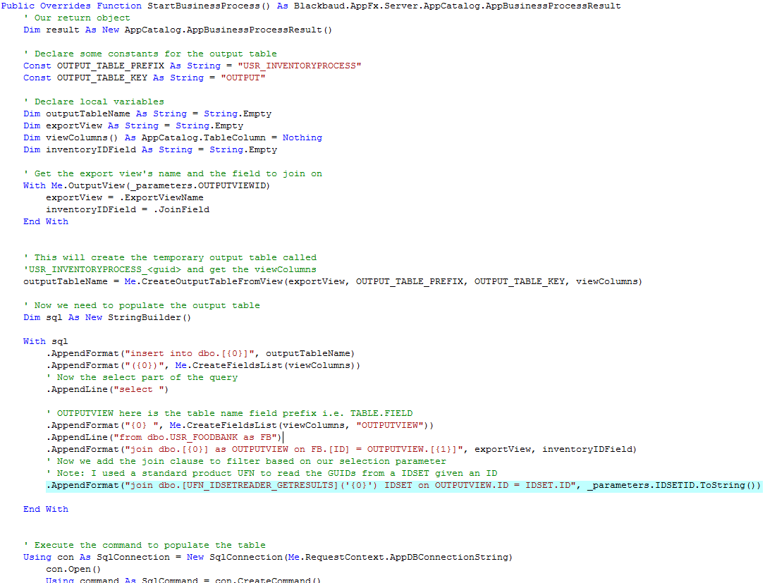Image resolution: width=765 pixels, height=583 pixels.
Task: Click the .AppendLine("select ") line
Action: coord(107,390)
